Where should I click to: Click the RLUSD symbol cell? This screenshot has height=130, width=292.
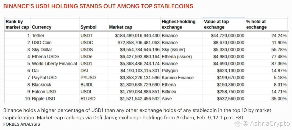pyautogui.click(x=88, y=99)
